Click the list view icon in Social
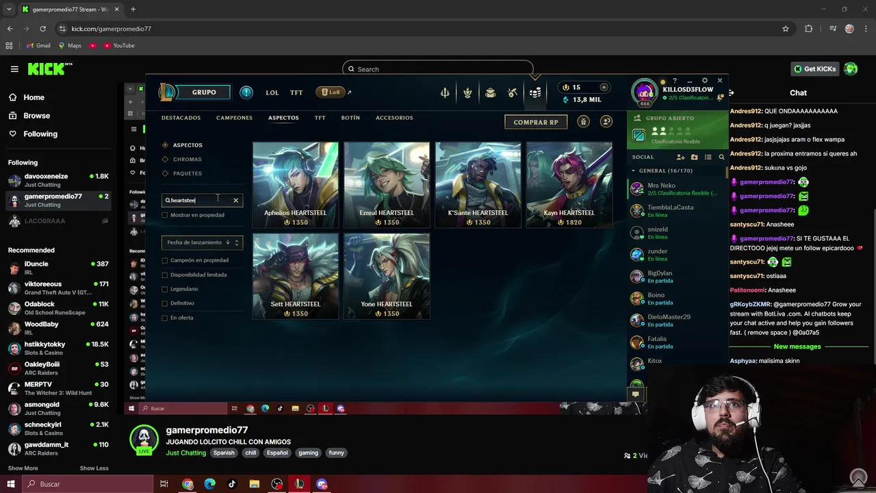 pyautogui.click(x=708, y=157)
